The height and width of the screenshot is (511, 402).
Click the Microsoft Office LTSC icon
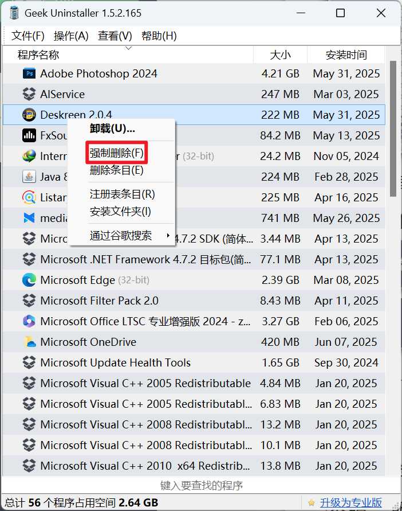click(x=29, y=321)
